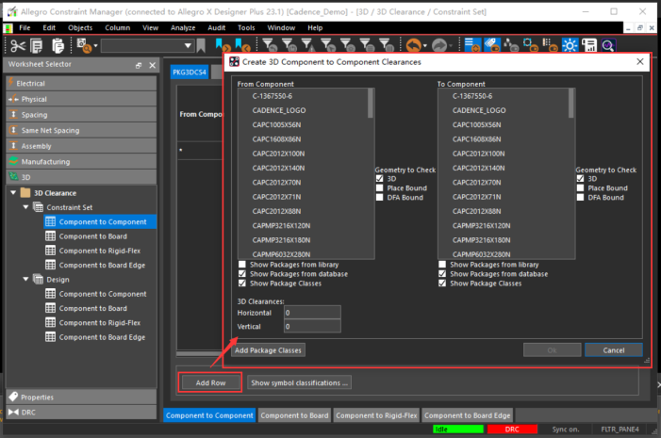
Task: Click the blue list icon right of Redo
Action: pyautogui.click(x=471, y=45)
